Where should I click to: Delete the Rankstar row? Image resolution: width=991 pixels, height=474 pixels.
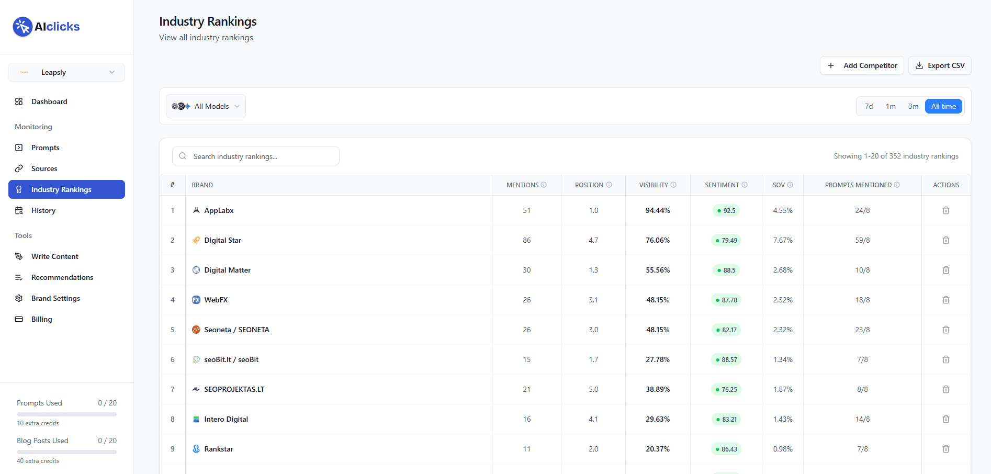[x=946, y=449]
